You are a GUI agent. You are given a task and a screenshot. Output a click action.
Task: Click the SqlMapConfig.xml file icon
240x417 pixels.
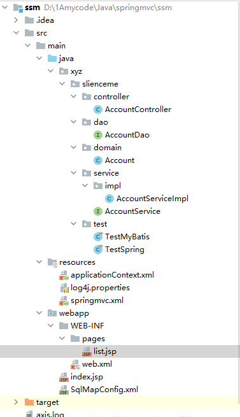pos(64,390)
